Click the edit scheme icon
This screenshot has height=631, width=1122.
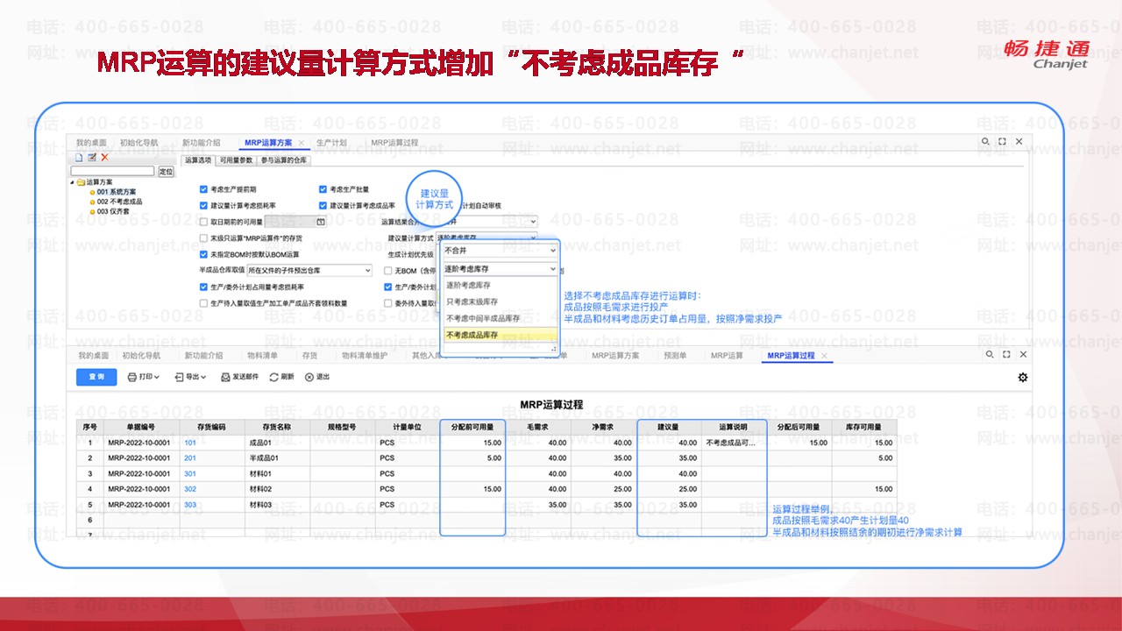[x=91, y=158]
